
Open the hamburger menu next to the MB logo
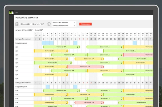(17, 13)
